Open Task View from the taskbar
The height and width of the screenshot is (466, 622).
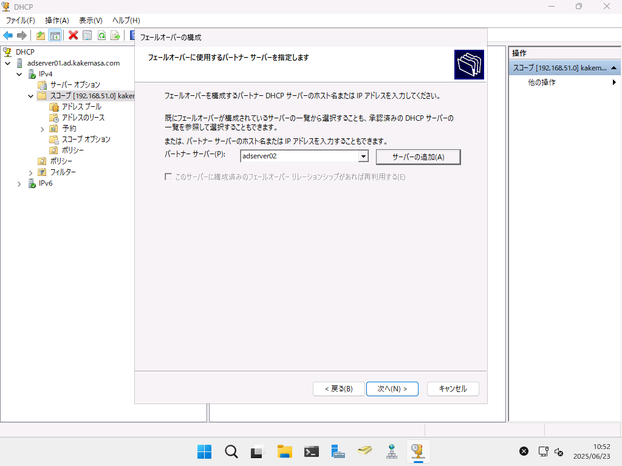click(x=258, y=451)
